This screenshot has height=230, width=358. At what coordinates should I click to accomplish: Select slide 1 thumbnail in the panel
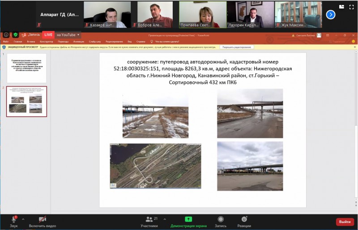[26, 67]
